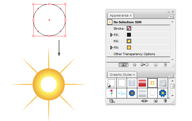
Task: Select the soft white square style thumbnail
Action: point(152,93)
